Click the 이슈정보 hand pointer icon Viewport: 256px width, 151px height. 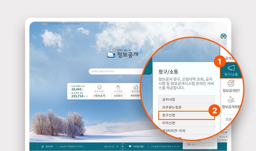click(x=118, y=87)
